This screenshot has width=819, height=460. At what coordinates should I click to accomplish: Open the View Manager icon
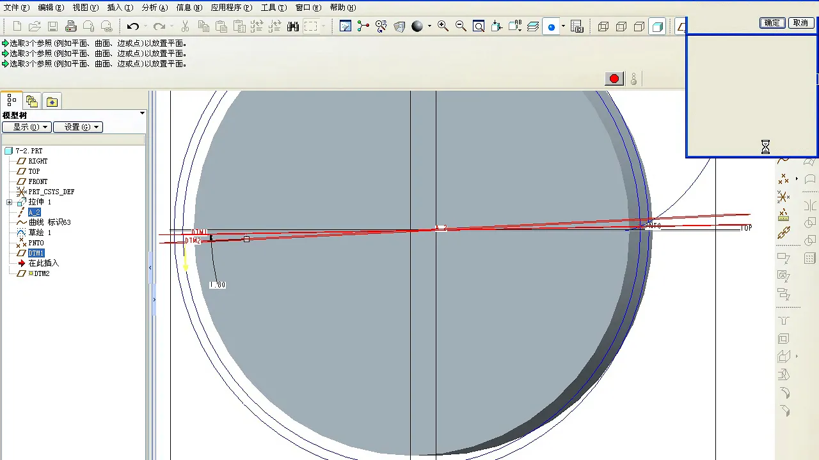click(x=577, y=26)
